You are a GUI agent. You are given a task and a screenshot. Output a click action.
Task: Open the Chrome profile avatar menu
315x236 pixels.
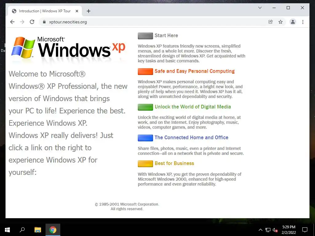coord(293,22)
